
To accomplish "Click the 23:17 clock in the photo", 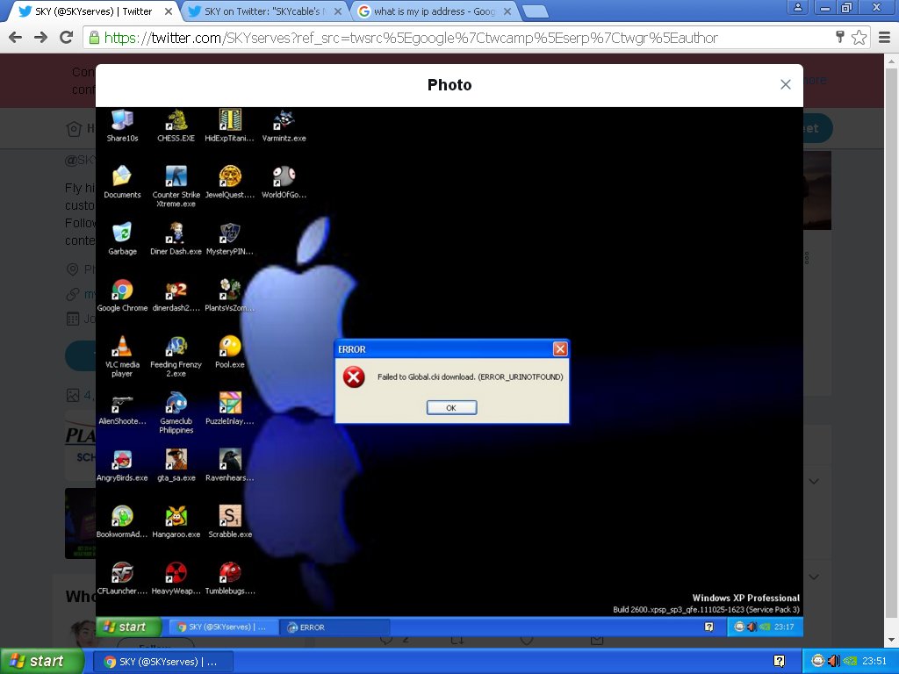I will click(784, 627).
